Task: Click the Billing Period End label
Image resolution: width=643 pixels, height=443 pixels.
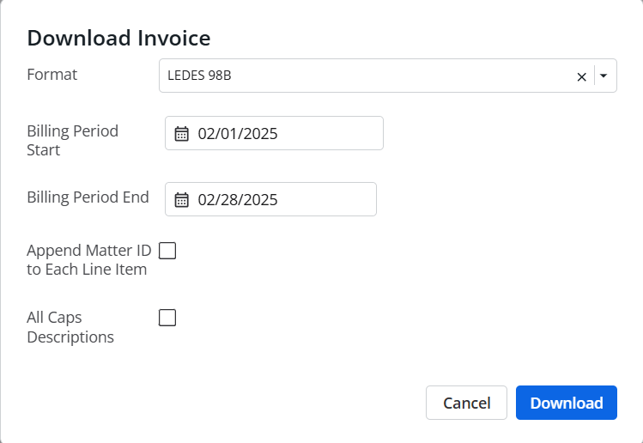Action: click(88, 197)
